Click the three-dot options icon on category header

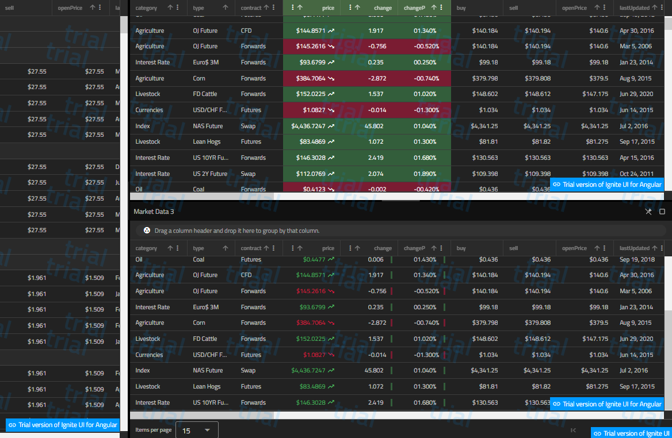176,248
